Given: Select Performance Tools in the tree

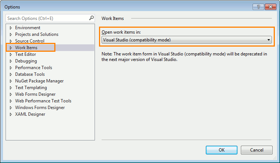Looking at the screenshot, I should point(33,68).
